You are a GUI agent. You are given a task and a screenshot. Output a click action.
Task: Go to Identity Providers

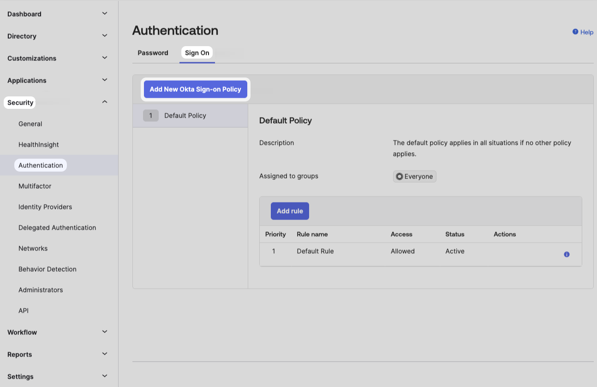pos(45,207)
